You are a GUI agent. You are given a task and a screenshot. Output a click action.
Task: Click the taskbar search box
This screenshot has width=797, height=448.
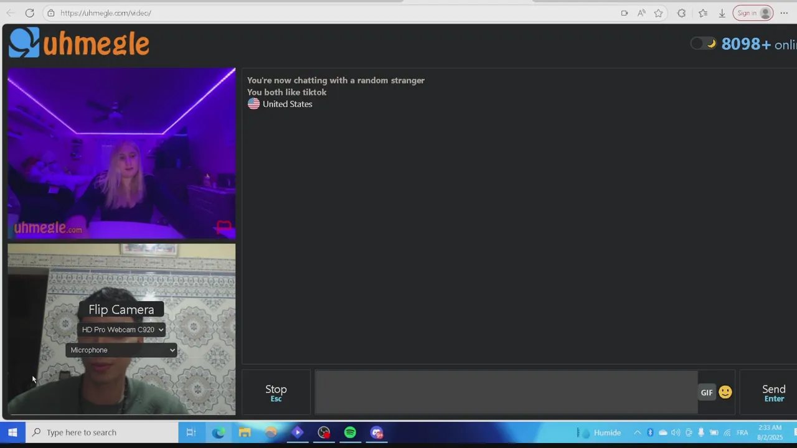pos(102,432)
